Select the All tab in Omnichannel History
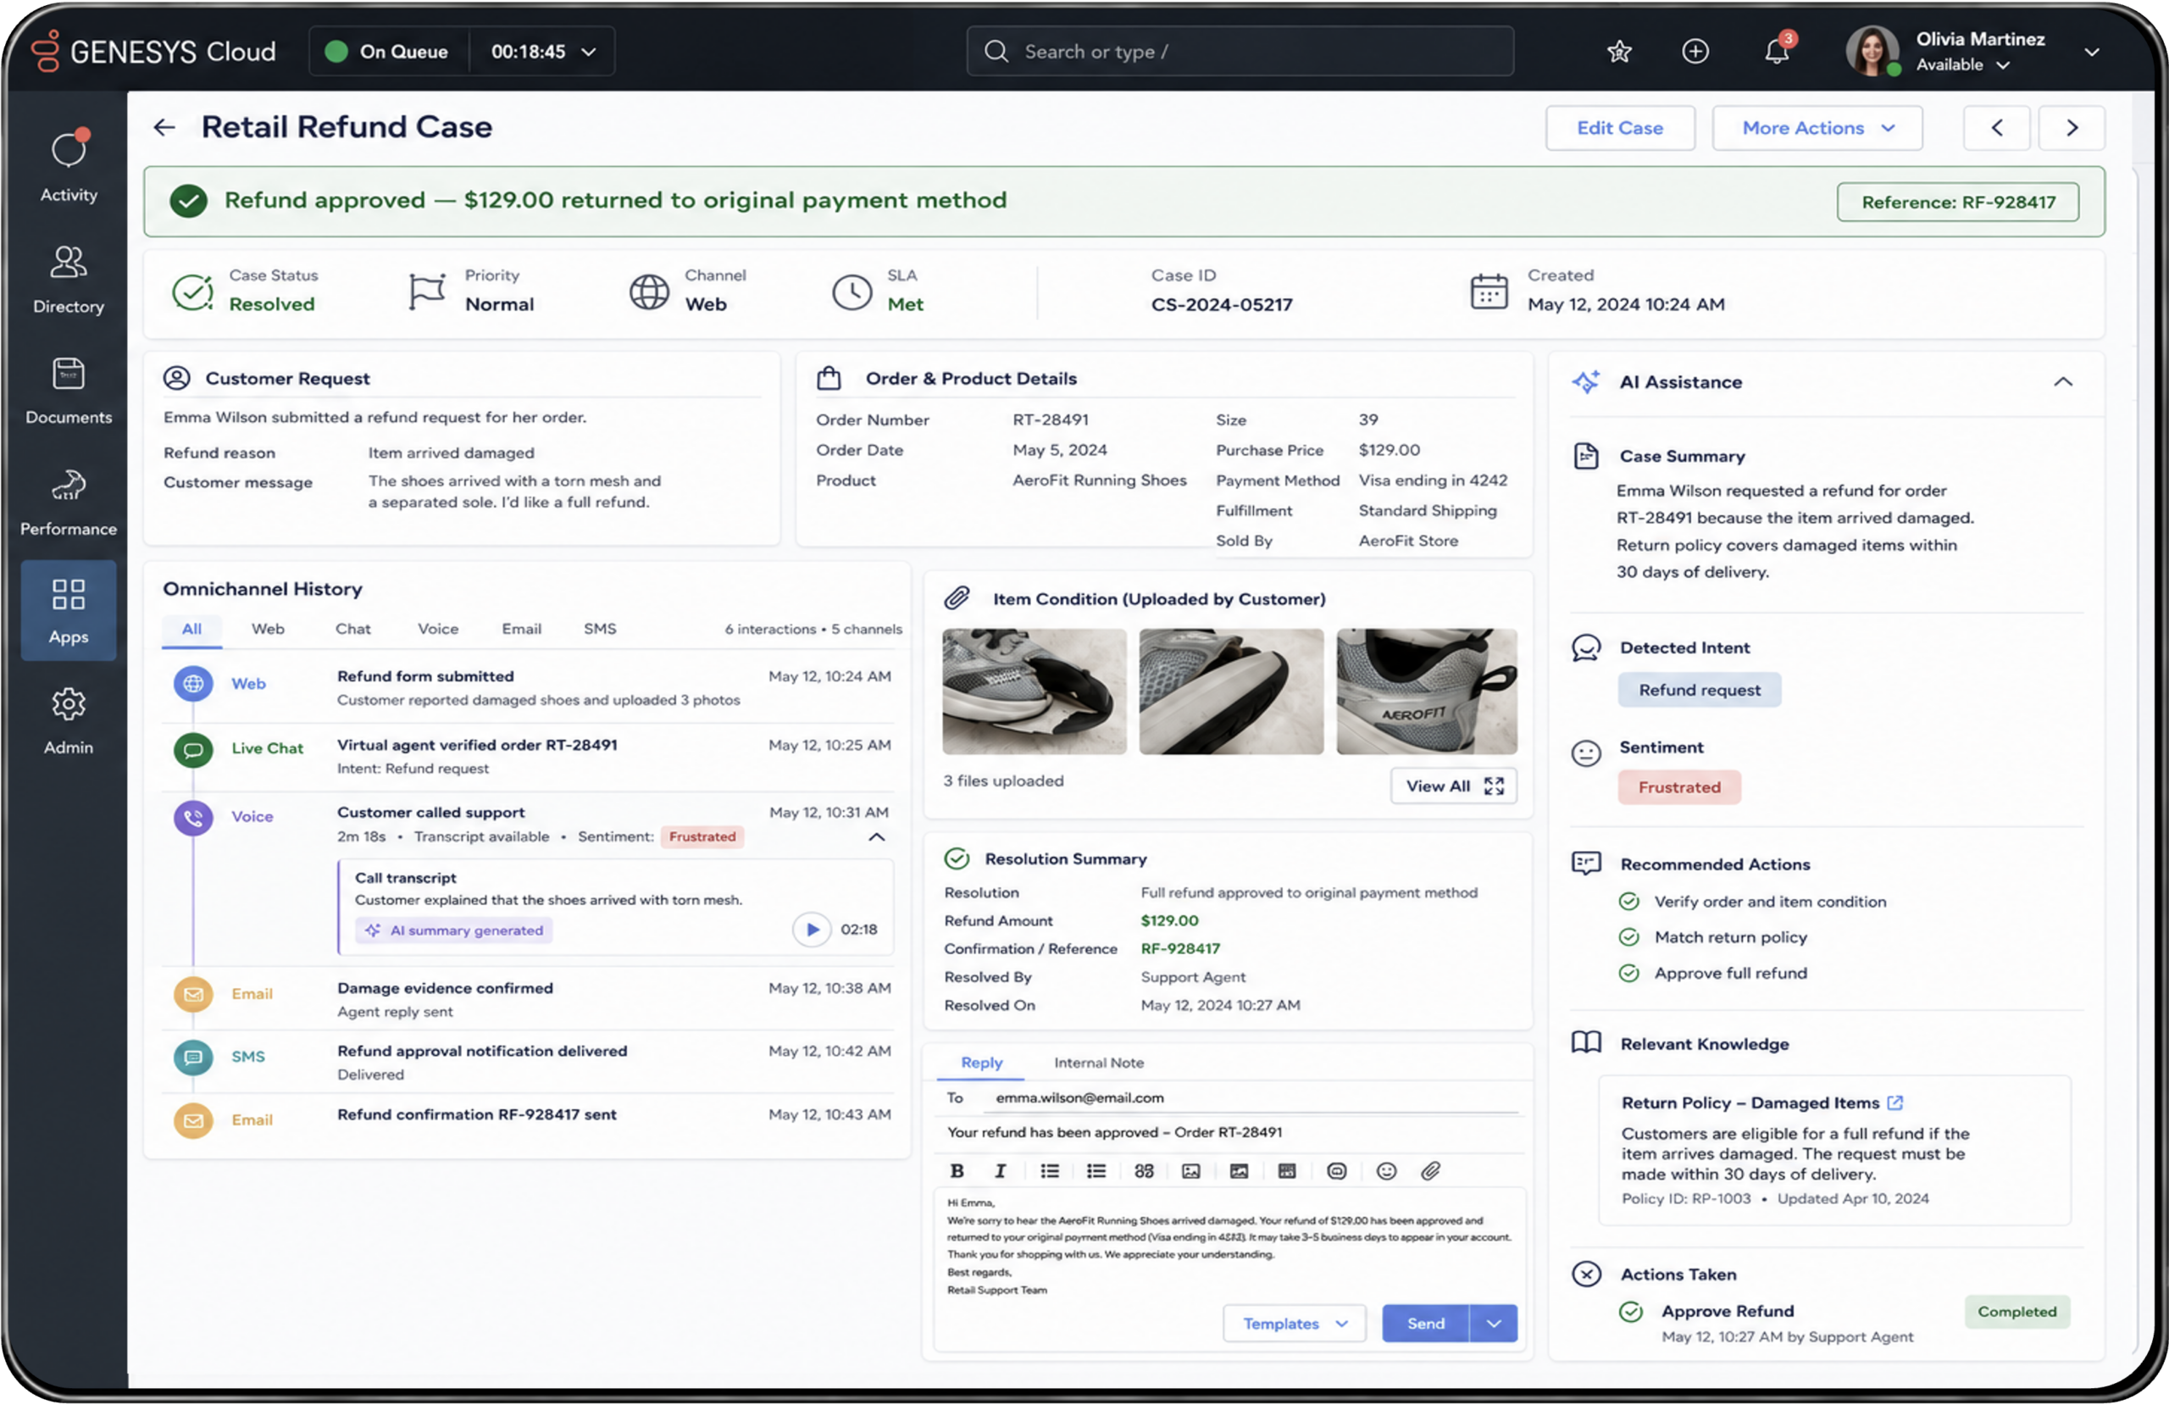The width and height of the screenshot is (2169, 1405). pos(191,629)
